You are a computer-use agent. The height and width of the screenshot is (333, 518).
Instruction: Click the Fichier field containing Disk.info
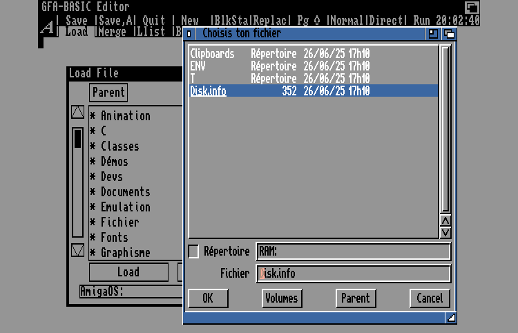[353, 274]
